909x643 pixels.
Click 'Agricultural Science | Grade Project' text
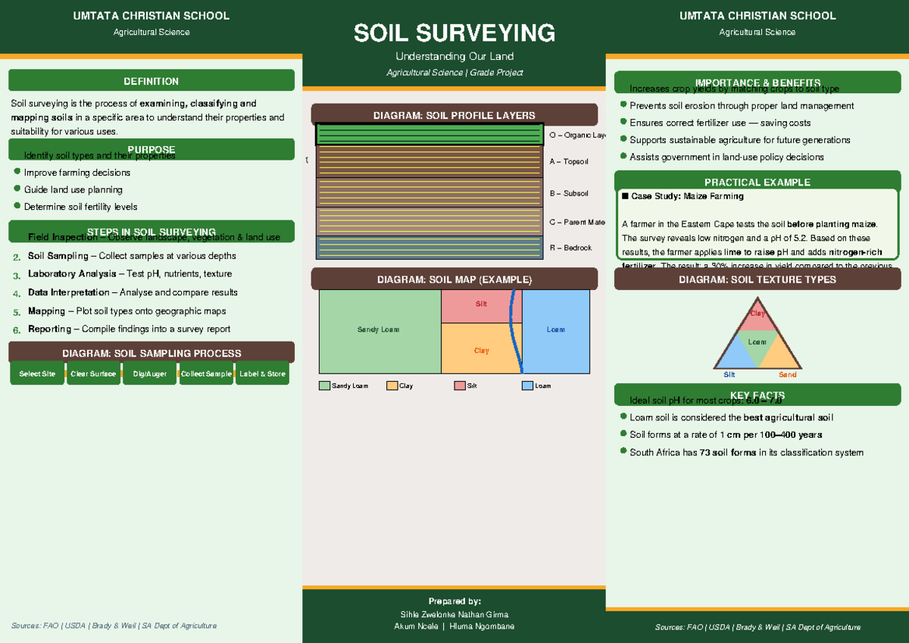click(454, 73)
